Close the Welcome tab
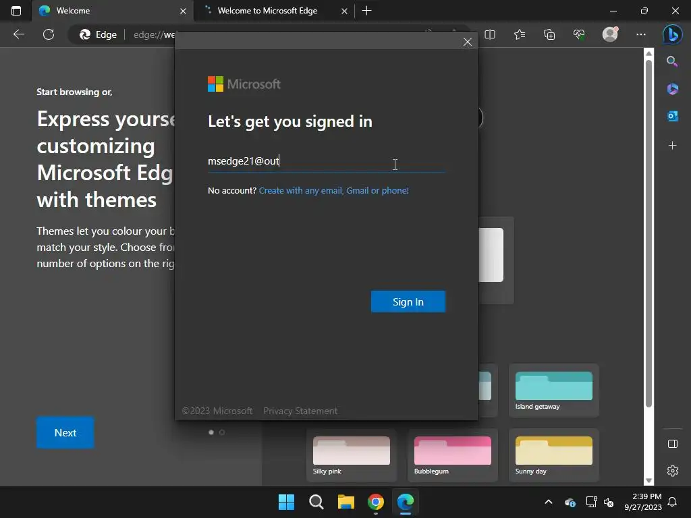This screenshot has height=518, width=691. (x=183, y=11)
